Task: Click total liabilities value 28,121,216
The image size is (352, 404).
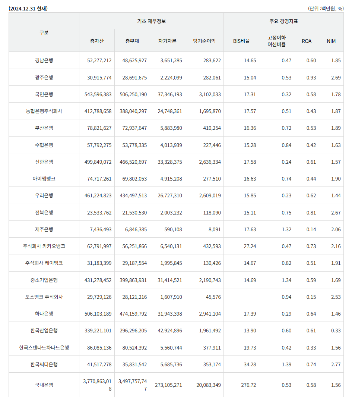Action: [x=134, y=297]
